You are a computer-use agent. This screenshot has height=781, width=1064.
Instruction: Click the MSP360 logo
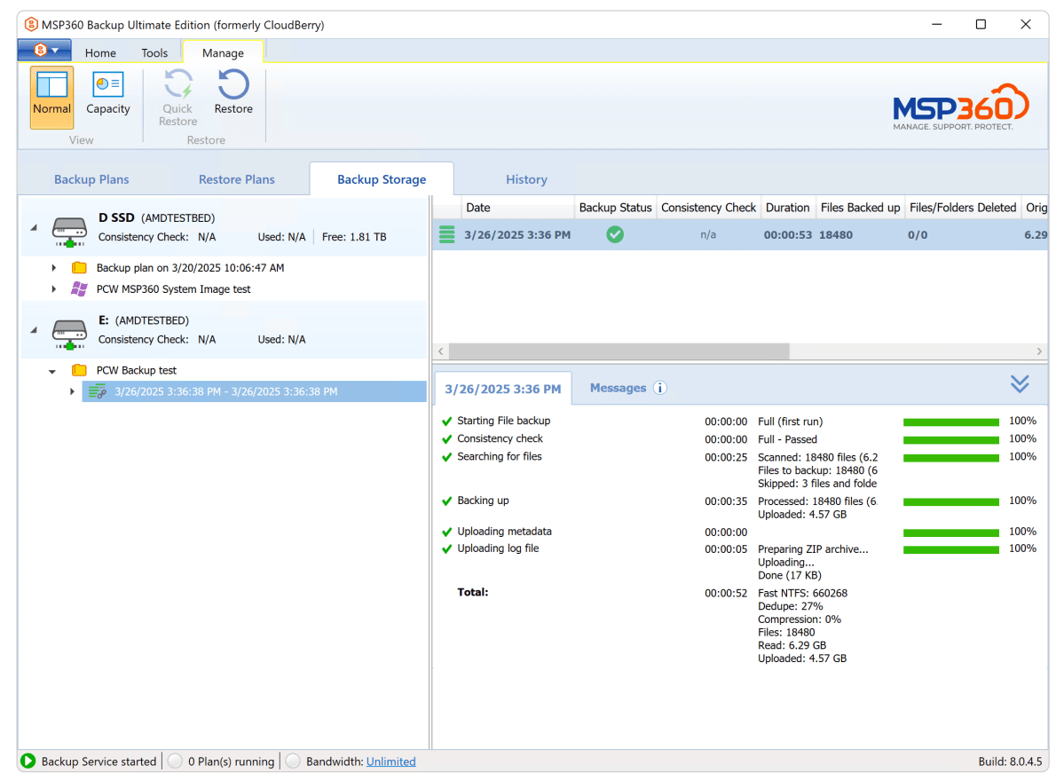coord(960,107)
